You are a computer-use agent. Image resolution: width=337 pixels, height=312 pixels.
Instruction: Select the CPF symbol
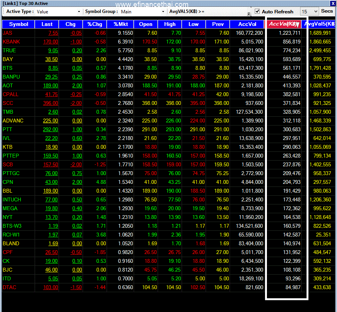tap(8, 252)
